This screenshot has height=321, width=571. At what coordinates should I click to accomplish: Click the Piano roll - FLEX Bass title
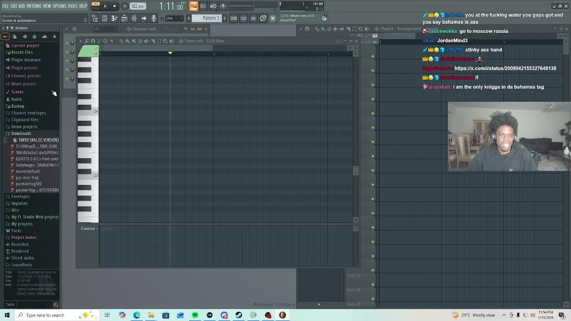pos(205,41)
